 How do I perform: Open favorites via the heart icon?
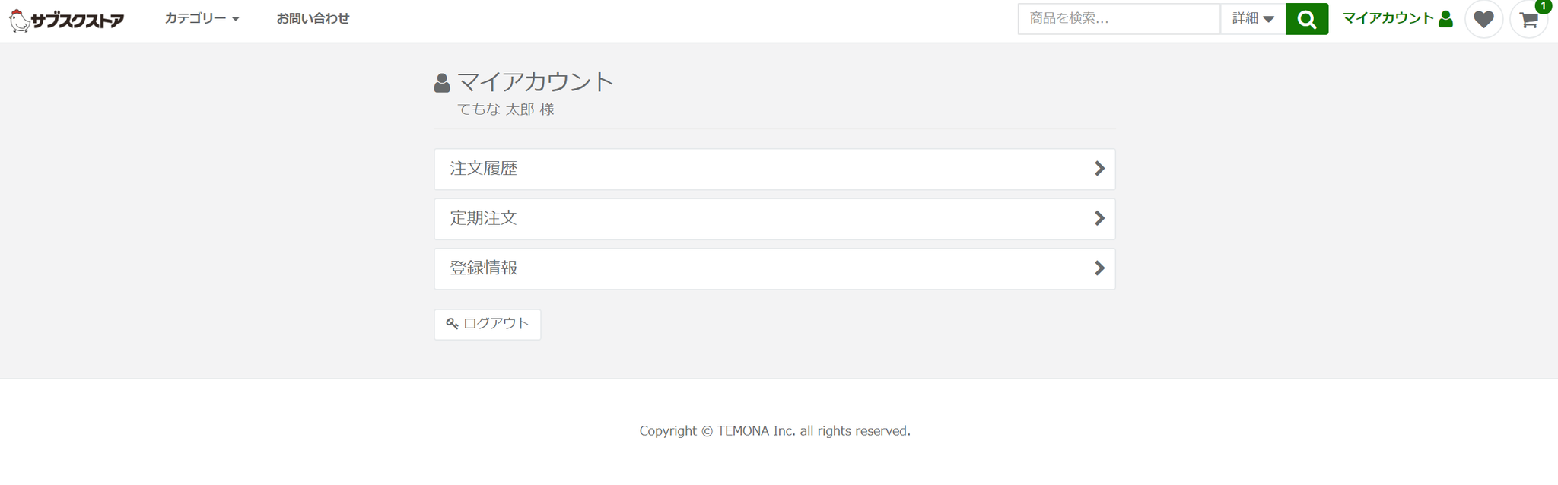pos(1483,19)
